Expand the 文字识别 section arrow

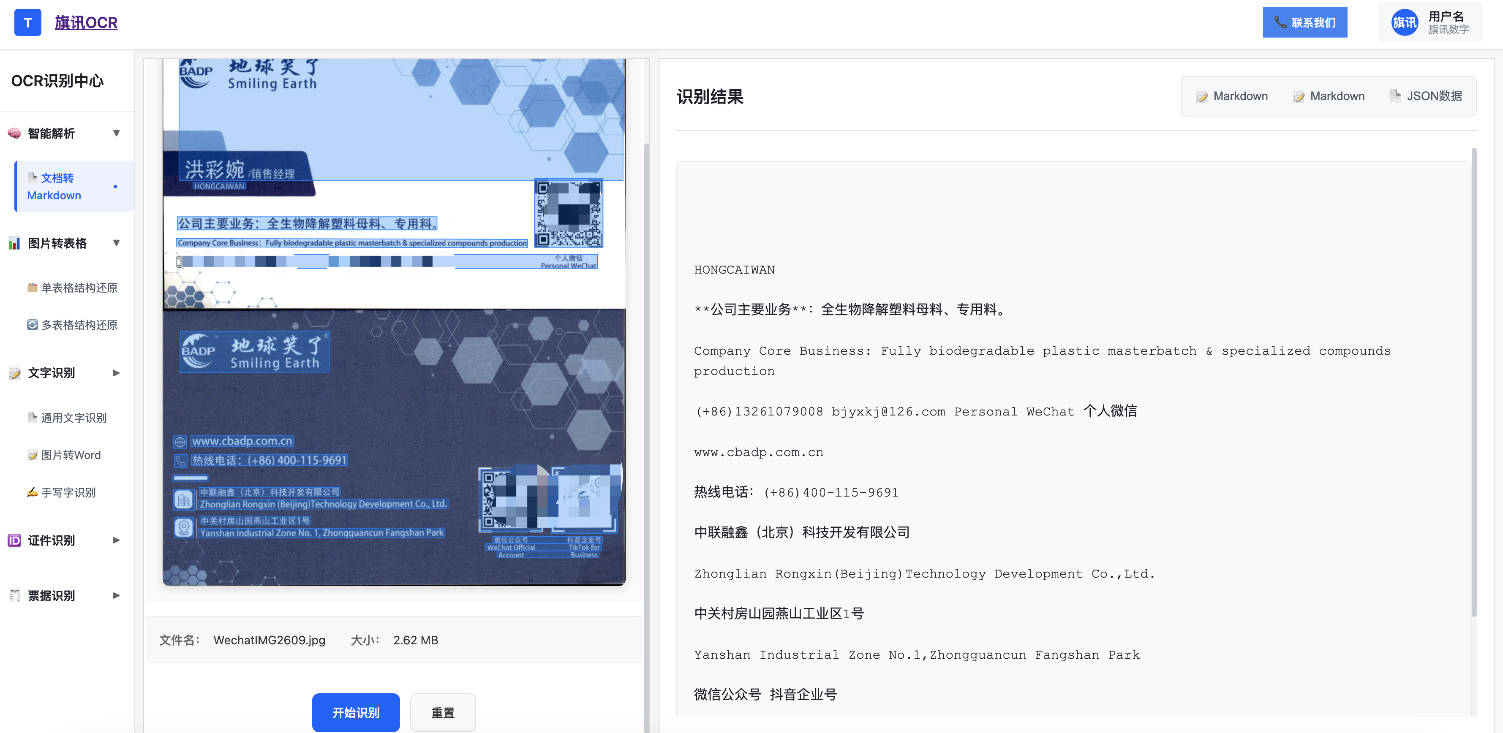click(116, 373)
